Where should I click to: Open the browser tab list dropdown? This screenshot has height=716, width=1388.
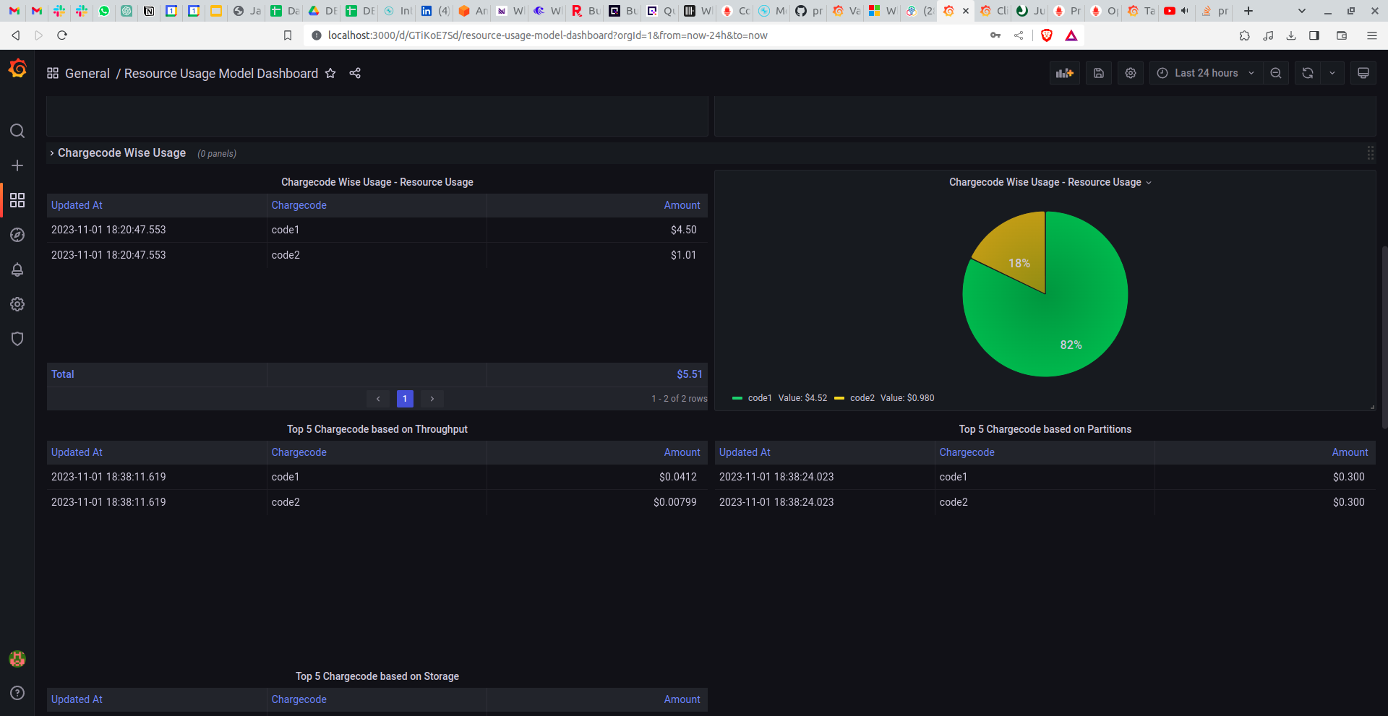1302,11
